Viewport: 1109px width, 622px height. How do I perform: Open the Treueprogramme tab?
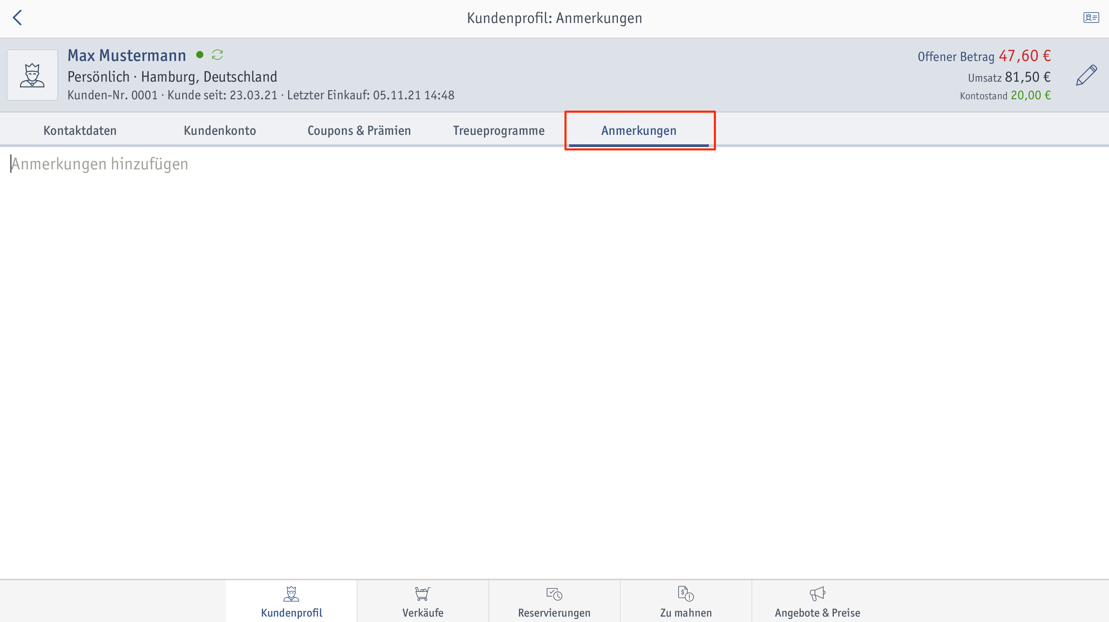coord(499,130)
